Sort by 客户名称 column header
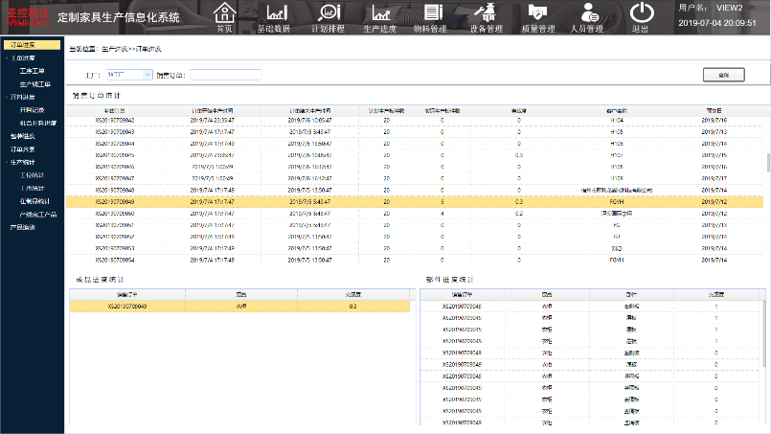 pos(617,111)
